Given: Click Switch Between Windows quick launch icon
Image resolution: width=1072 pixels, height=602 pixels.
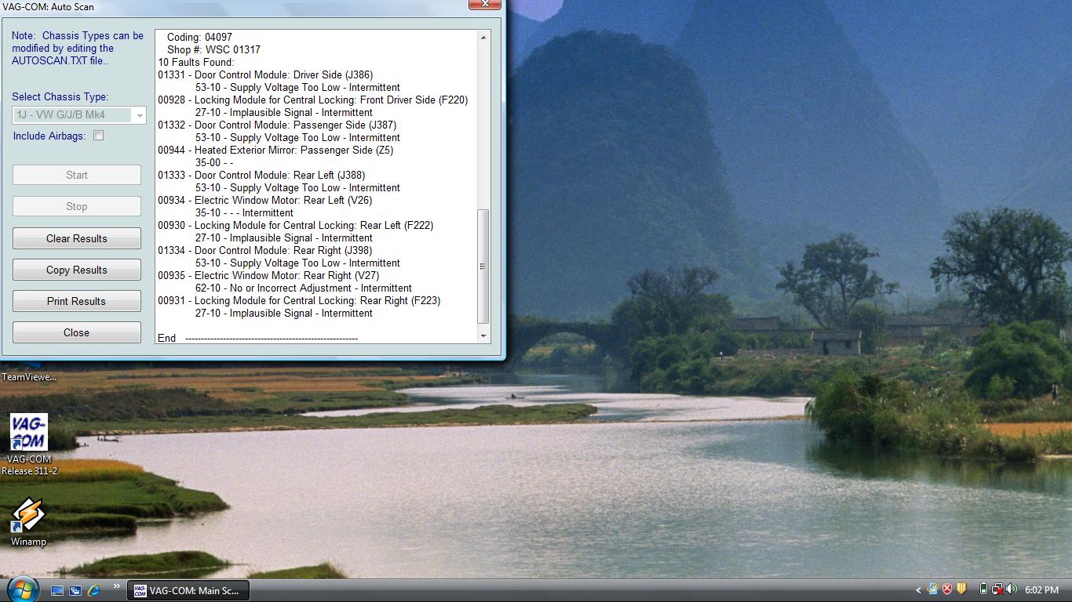Looking at the screenshot, I should [x=75, y=589].
